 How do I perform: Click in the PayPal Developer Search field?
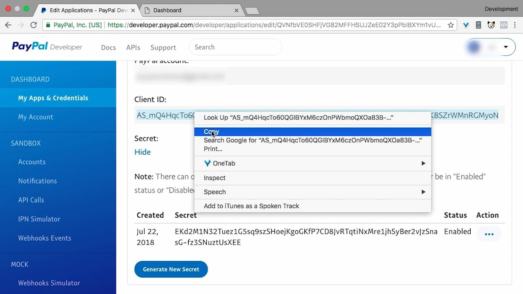pos(235,47)
